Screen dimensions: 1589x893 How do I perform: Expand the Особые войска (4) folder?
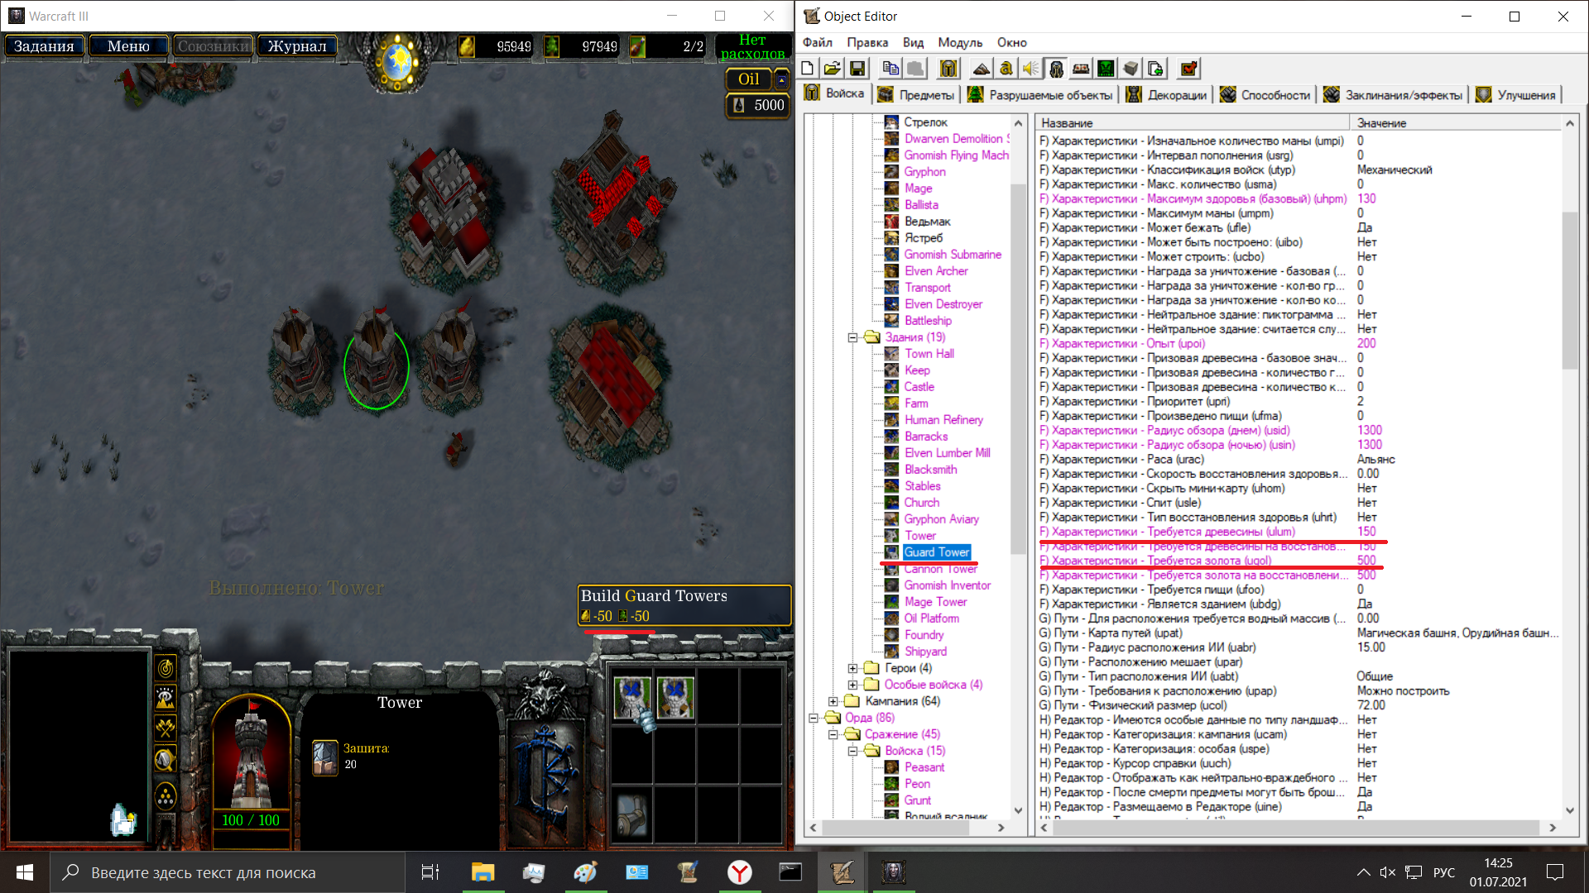852,685
